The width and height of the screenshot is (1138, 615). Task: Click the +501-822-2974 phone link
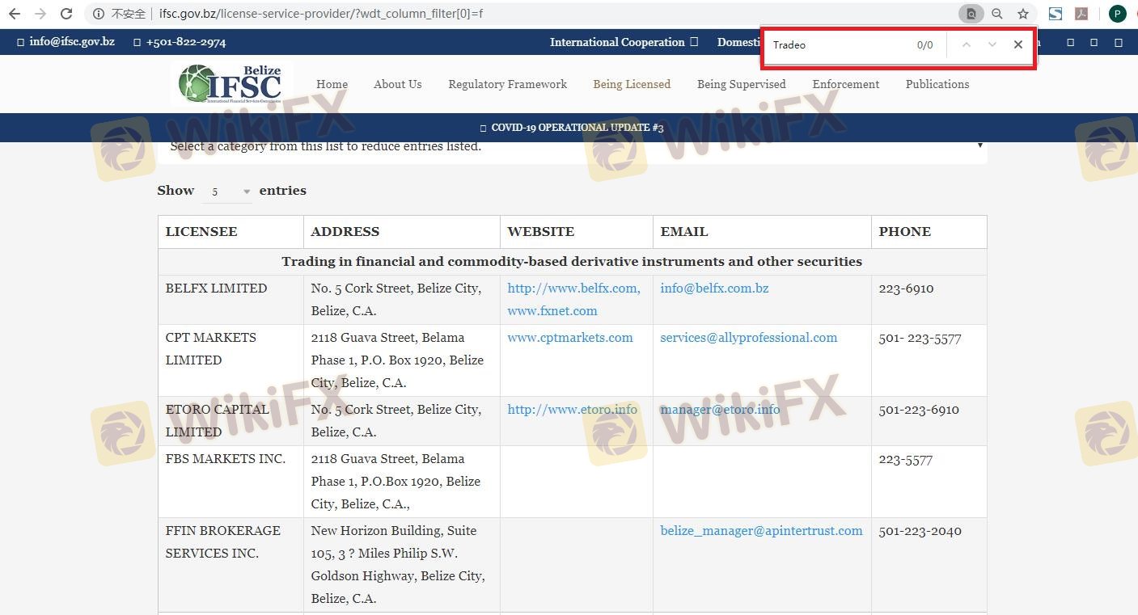tap(180, 41)
